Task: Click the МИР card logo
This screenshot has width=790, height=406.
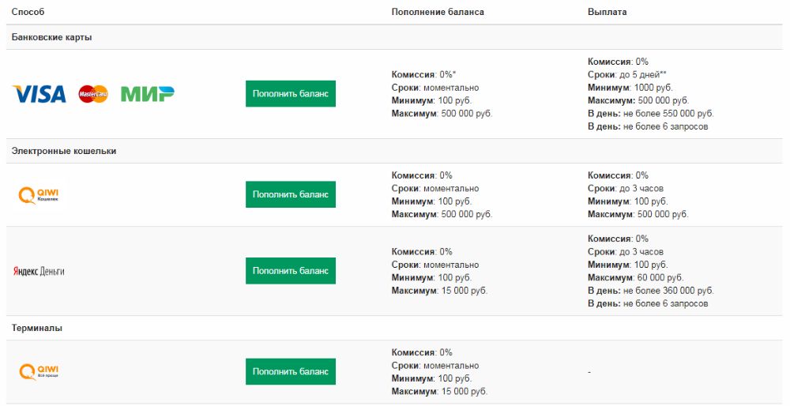Action: (x=147, y=94)
